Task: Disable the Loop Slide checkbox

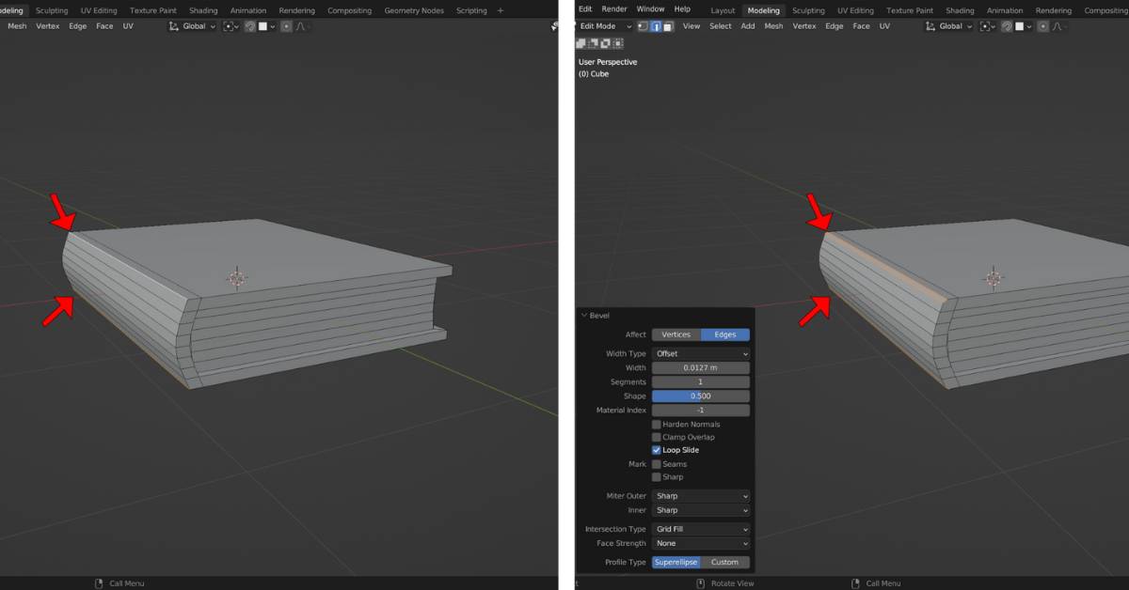Action: pos(656,450)
